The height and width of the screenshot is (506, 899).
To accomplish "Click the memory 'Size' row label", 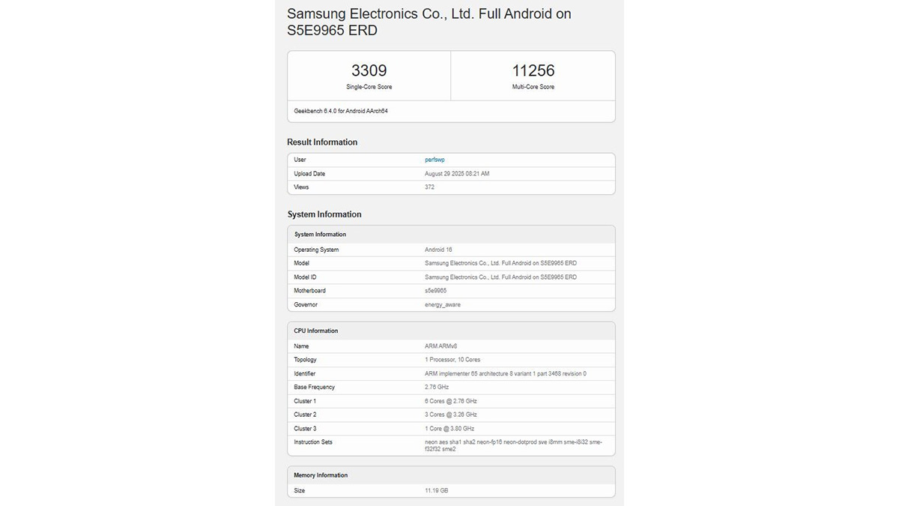I will (x=300, y=491).
